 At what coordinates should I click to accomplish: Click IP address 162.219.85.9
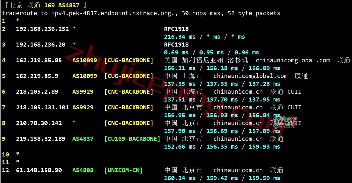[37, 76]
